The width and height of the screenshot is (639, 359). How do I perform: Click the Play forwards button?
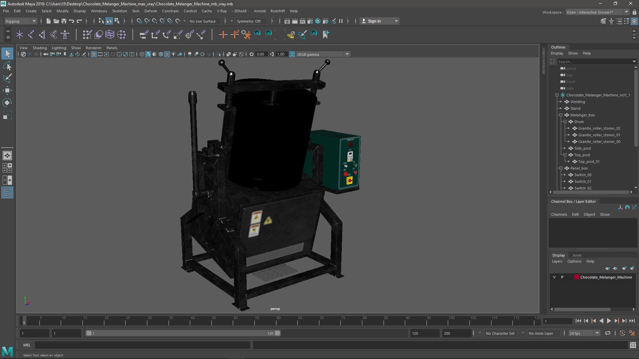(x=609, y=321)
